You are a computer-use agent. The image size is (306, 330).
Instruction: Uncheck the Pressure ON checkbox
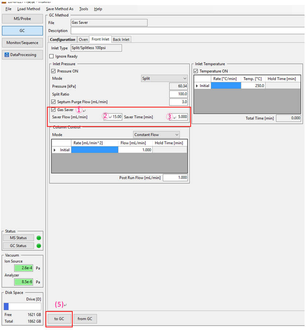(x=54, y=71)
